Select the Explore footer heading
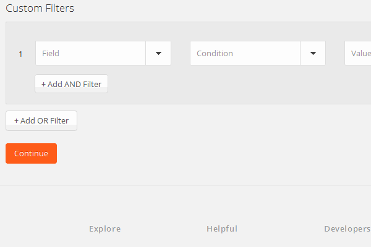This screenshot has height=247, width=371. 104,229
